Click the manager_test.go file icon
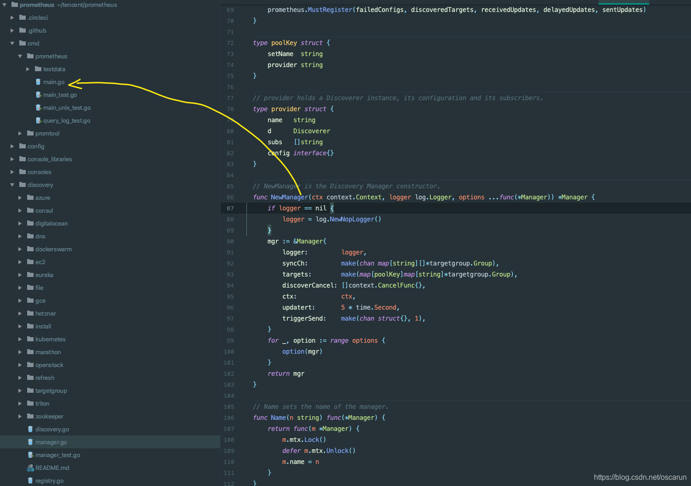 click(x=30, y=455)
